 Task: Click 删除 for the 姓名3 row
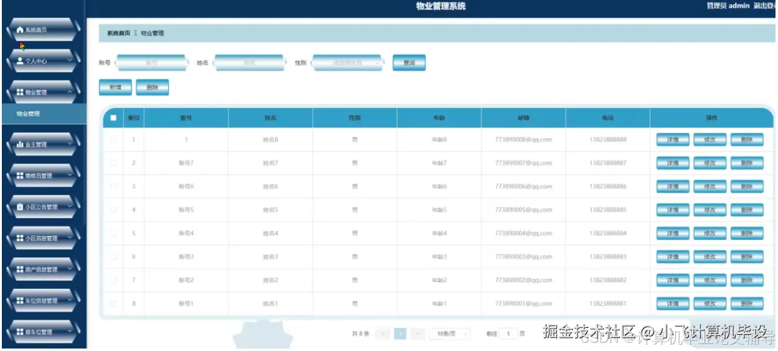pyautogui.click(x=747, y=257)
